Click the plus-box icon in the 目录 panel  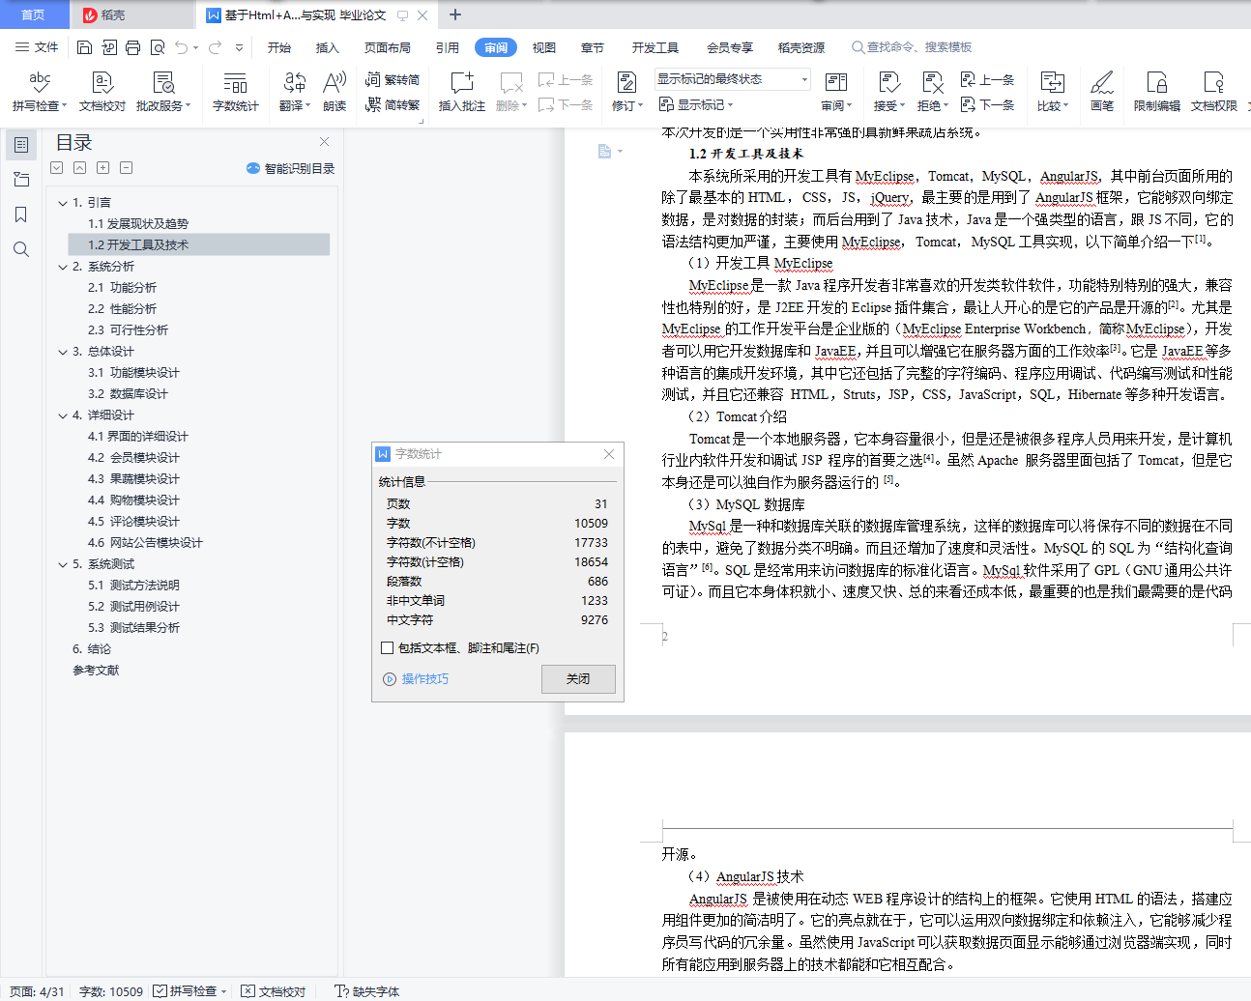pyautogui.click(x=103, y=168)
